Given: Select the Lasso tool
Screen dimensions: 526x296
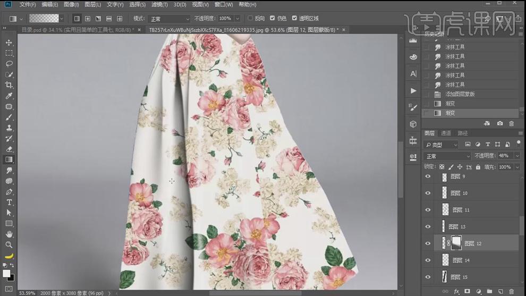Looking at the screenshot, I should [9, 64].
